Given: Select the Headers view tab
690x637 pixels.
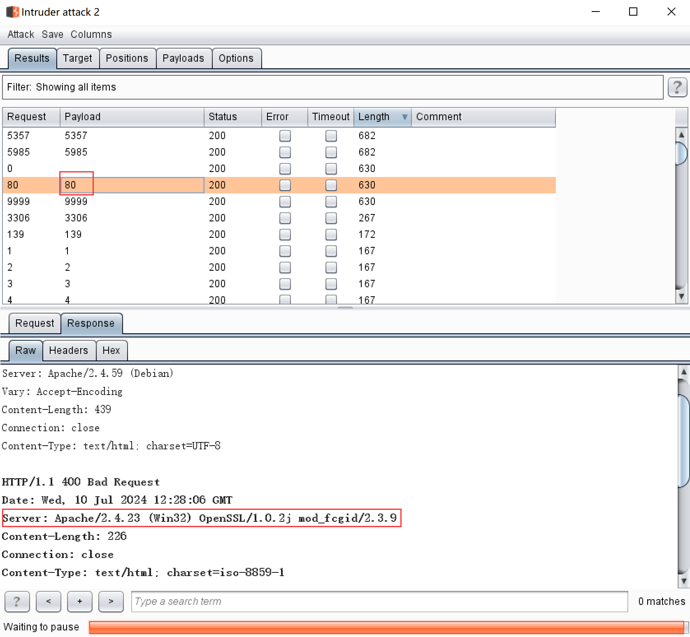Looking at the screenshot, I should coord(69,351).
